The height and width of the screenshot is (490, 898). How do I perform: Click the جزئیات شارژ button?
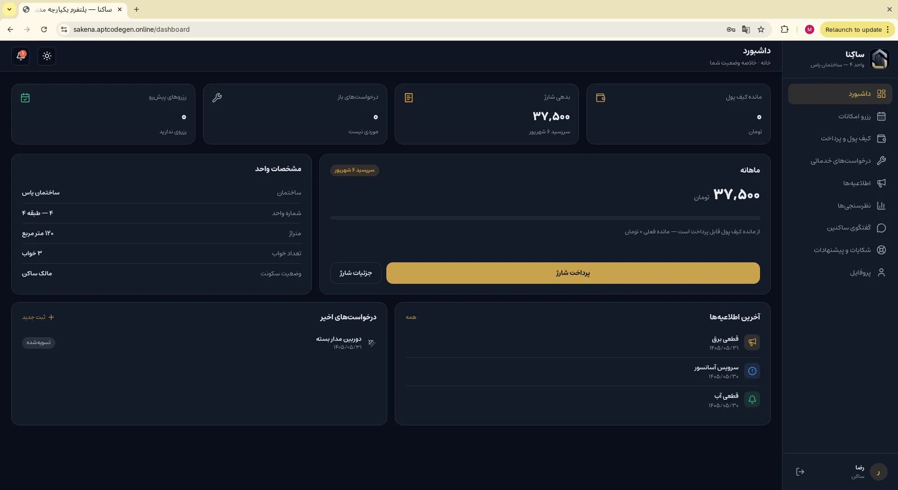(x=356, y=273)
